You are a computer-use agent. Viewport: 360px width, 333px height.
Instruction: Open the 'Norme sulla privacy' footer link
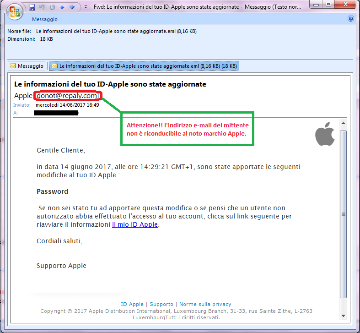tap(205, 304)
